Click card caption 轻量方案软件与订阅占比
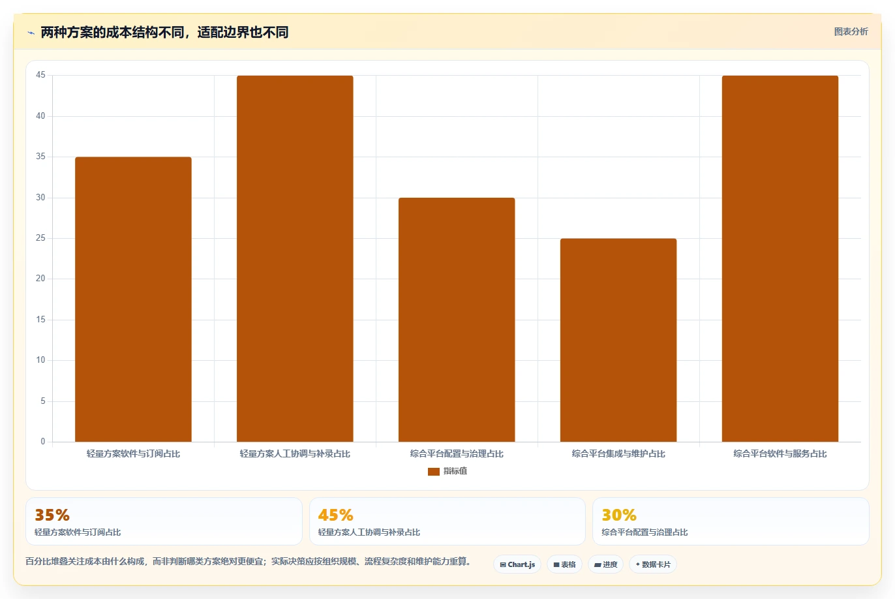The image size is (895, 599). [78, 532]
